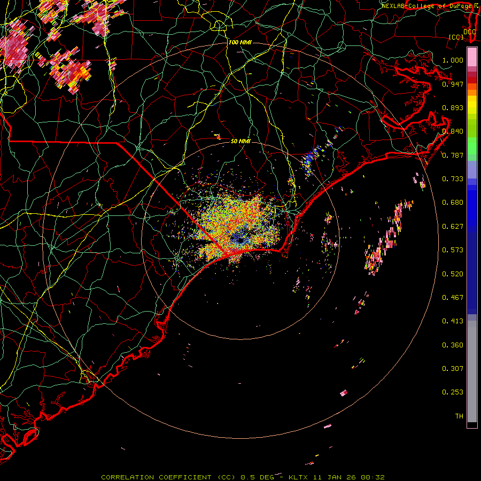Click the [CC] legend heading
Viewport: 481px width, 481px height.
click(456, 37)
